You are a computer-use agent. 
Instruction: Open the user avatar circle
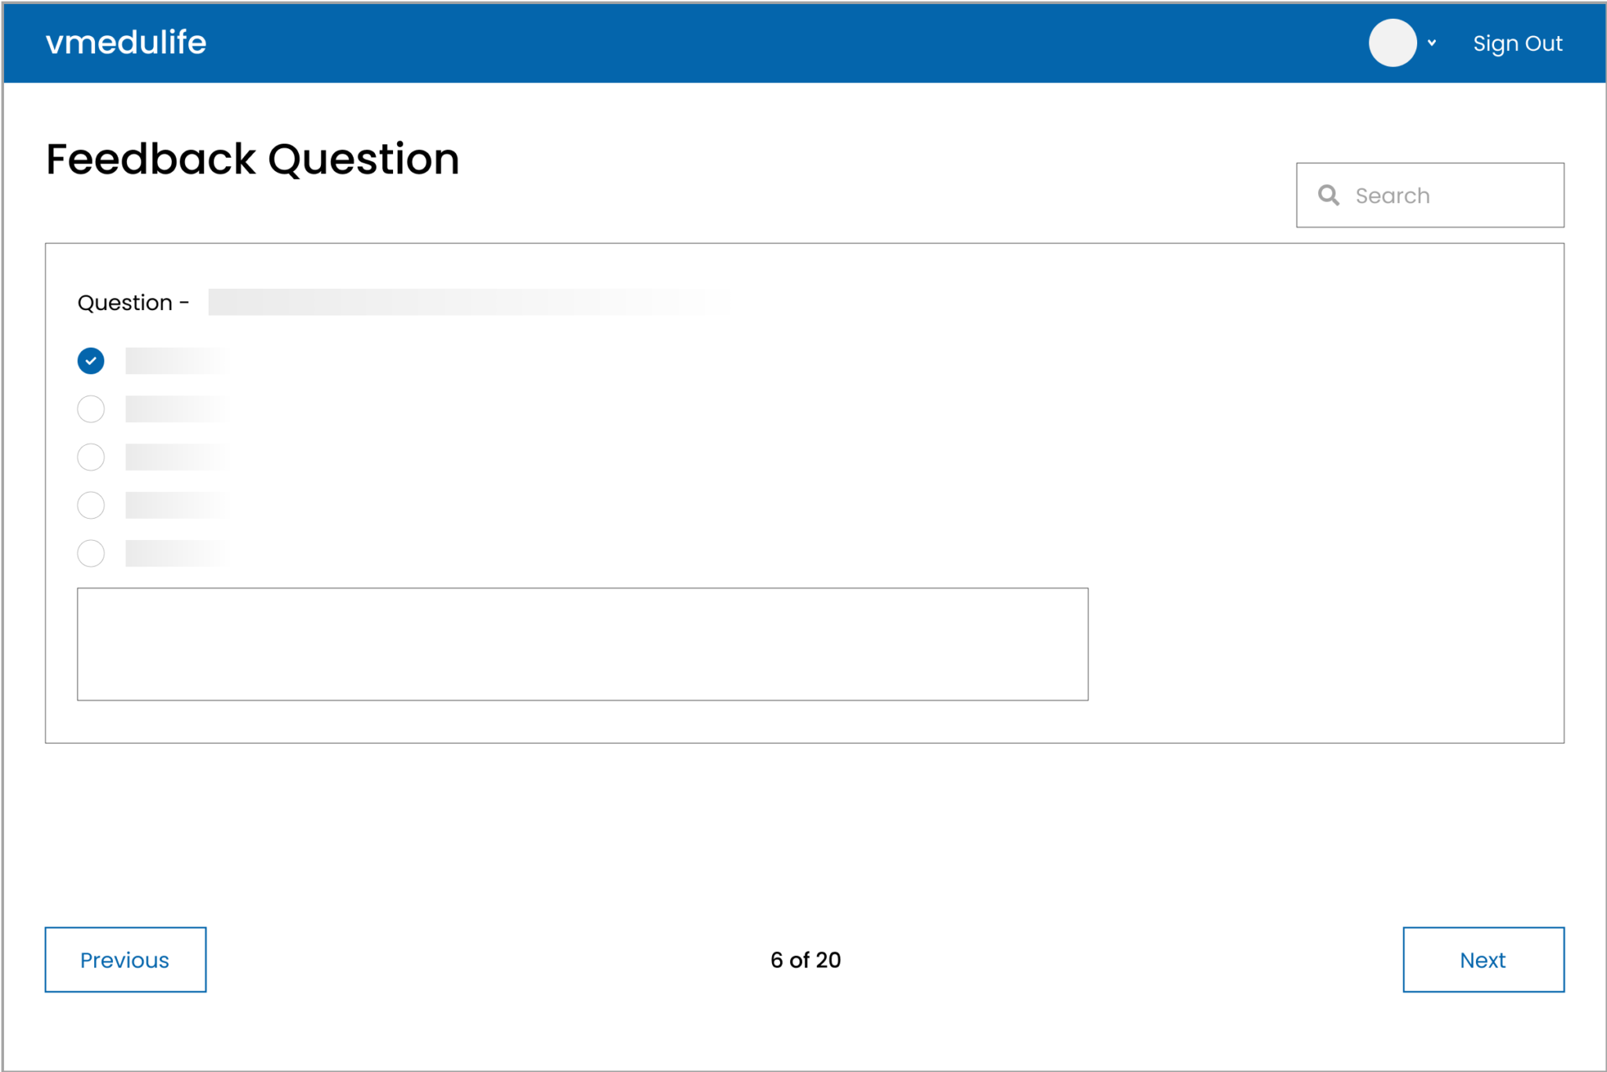pos(1393,43)
